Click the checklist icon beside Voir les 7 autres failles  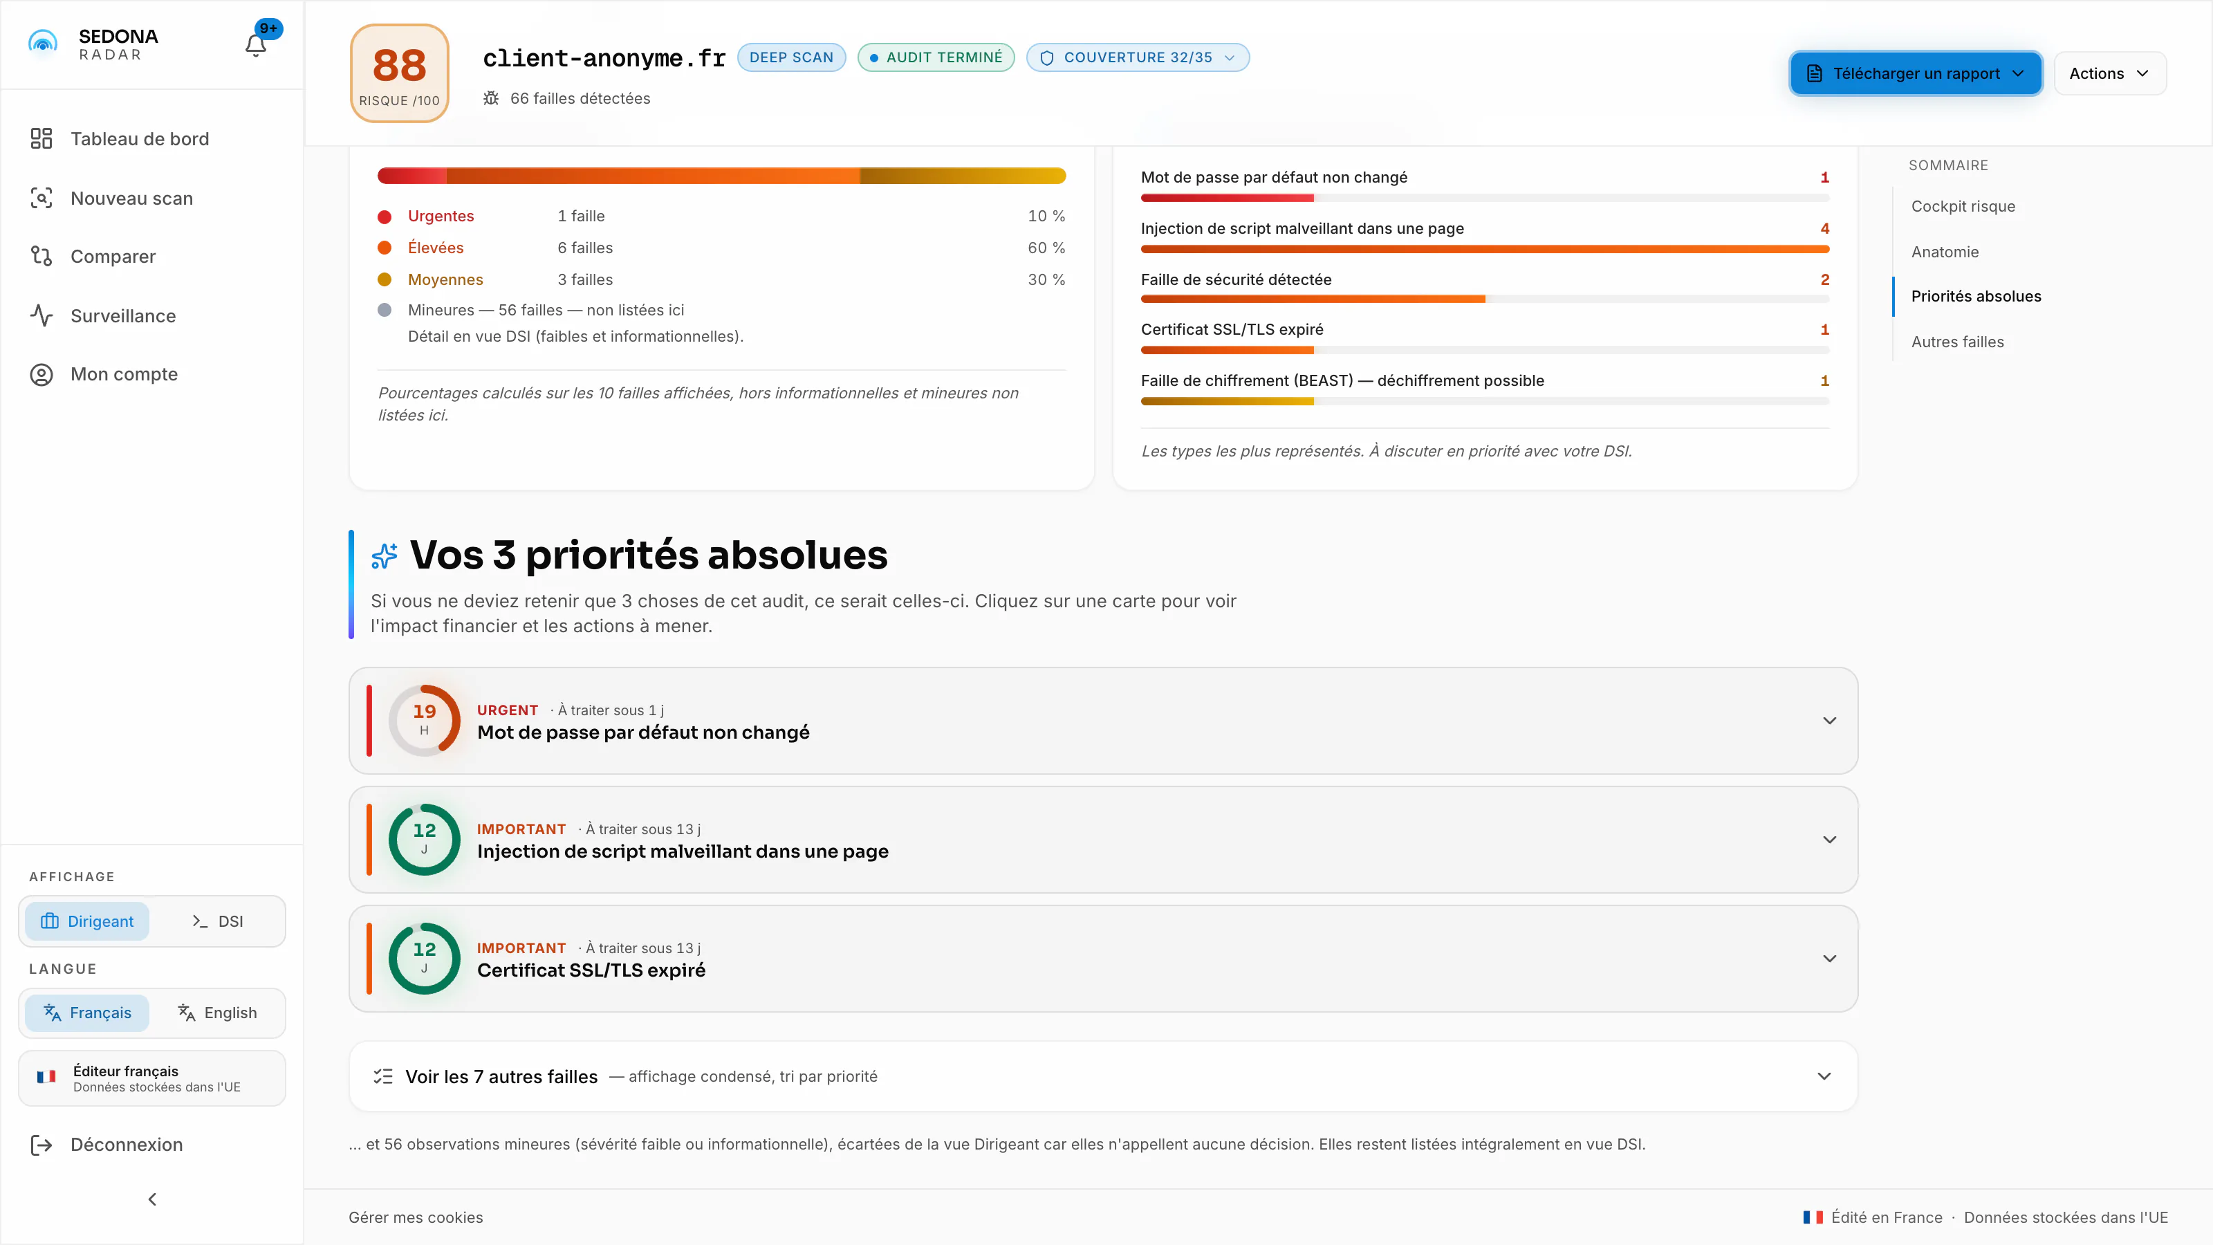click(383, 1076)
